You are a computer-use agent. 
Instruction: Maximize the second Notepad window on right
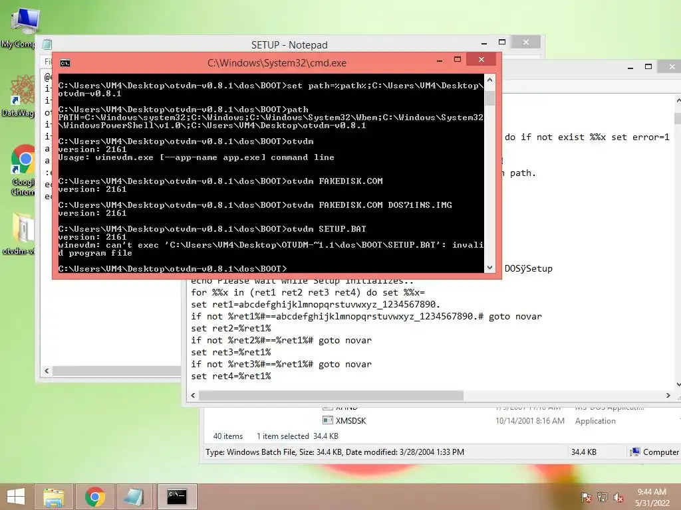point(648,67)
